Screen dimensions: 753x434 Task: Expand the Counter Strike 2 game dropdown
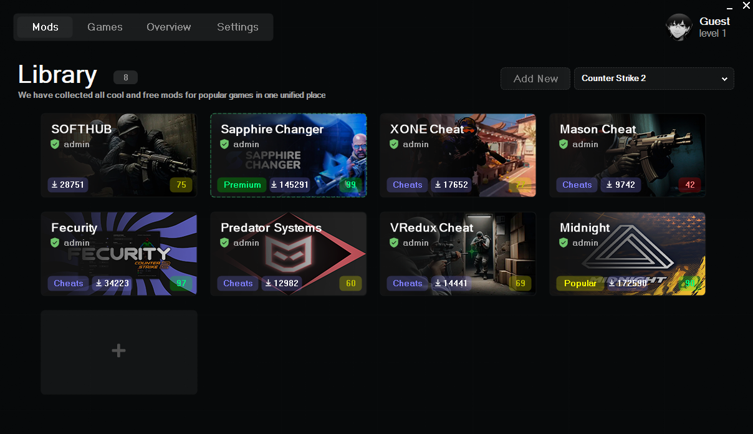tap(654, 79)
